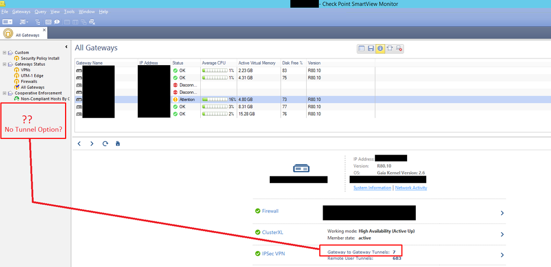Open the System Information link

pyautogui.click(x=372, y=188)
